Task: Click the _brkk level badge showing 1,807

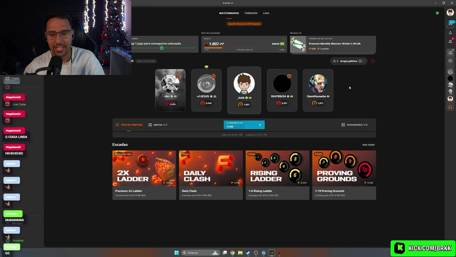Action: point(244,105)
